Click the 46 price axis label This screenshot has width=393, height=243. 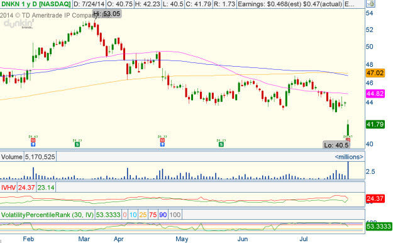point(370,82)
